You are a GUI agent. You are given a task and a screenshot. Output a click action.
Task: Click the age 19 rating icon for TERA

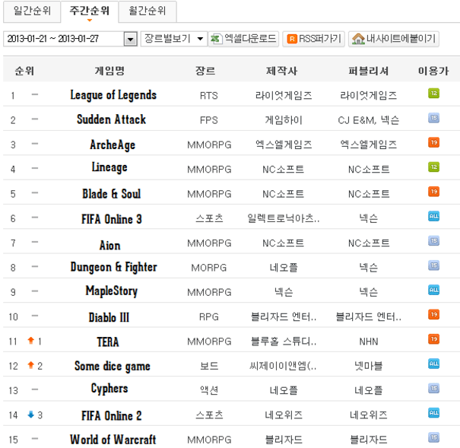coord(433,339)
